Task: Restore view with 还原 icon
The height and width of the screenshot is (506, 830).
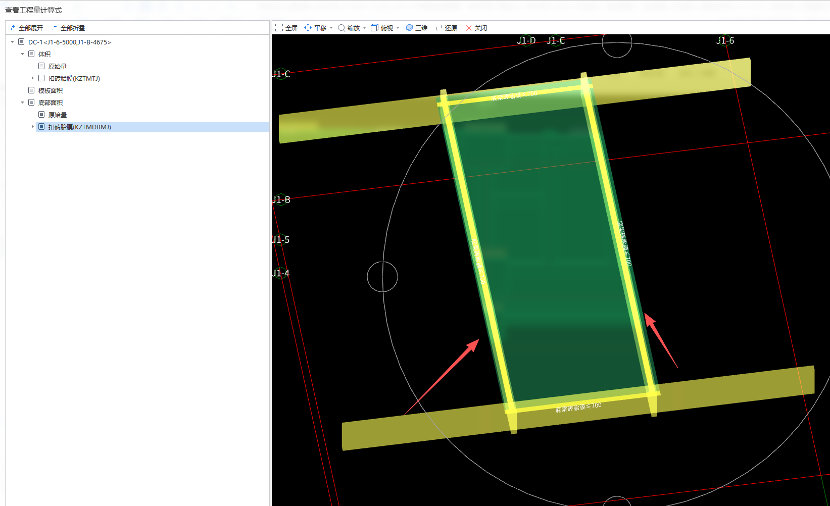Action: click(x=439, y=28)
